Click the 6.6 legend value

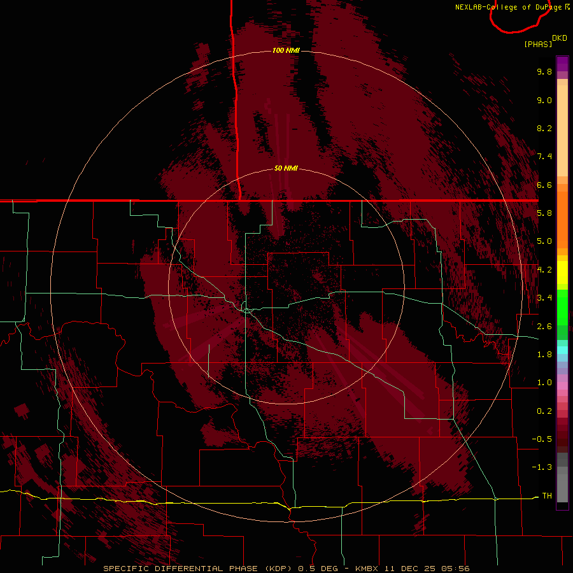pyautogui.click(x=544, y=185)
